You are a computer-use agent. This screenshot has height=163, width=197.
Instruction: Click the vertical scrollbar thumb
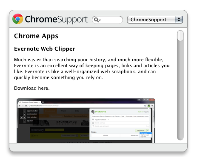pos(180,36)
